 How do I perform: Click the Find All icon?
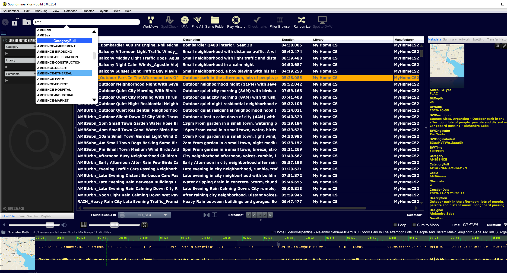pos(197,22)
